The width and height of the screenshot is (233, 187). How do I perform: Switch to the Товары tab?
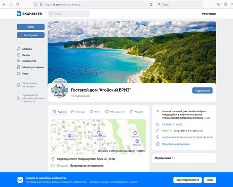(78, 112)
